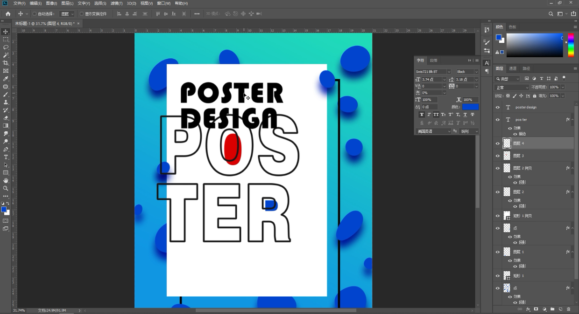
Task: Open the layer filter type dropdown
Action: coord(507,79)
